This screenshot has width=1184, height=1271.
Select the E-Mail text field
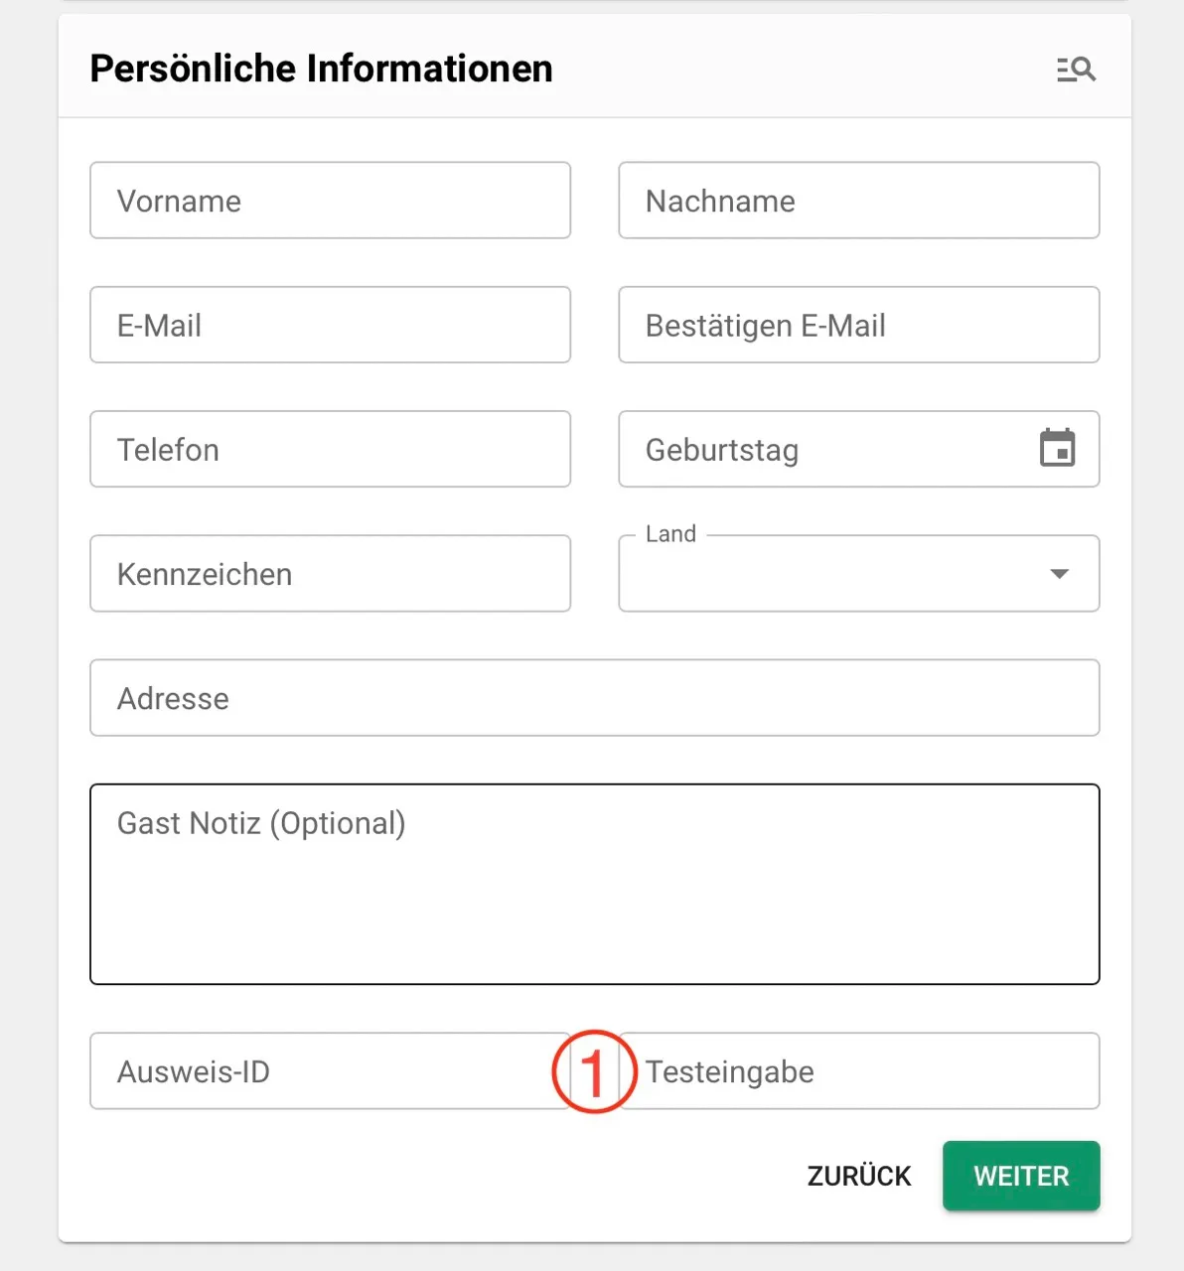click(330, 325)
